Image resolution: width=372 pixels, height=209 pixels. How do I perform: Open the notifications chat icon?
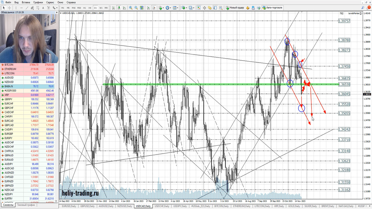(x=368, y=7)
